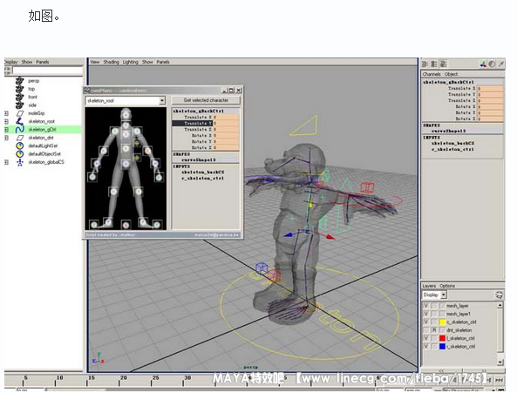Image resolution: width=517 pixels, height=393 pixels.
Task: Click Get selected character button
Action: (x=206, y=100)
